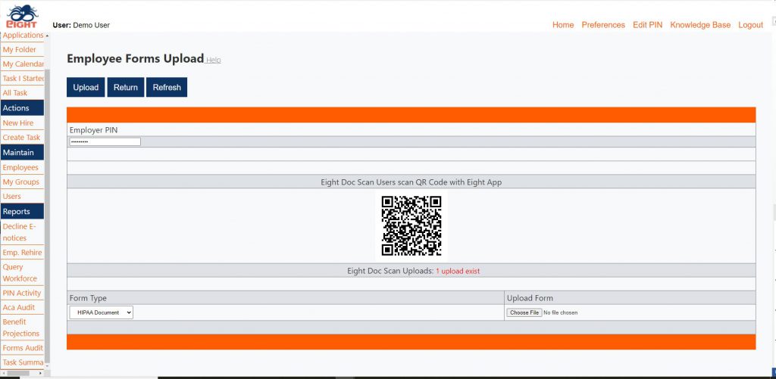This screenshot has height=379, width=776.
Task: Focus the Employer PIN field
Action: pyautogui.click(x=105, y=141)
